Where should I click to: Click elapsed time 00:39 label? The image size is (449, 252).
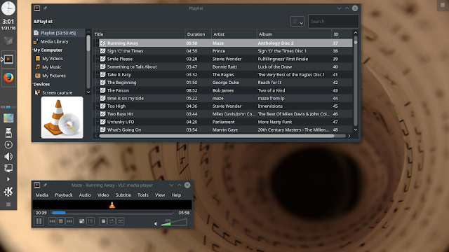pos(41,213)
